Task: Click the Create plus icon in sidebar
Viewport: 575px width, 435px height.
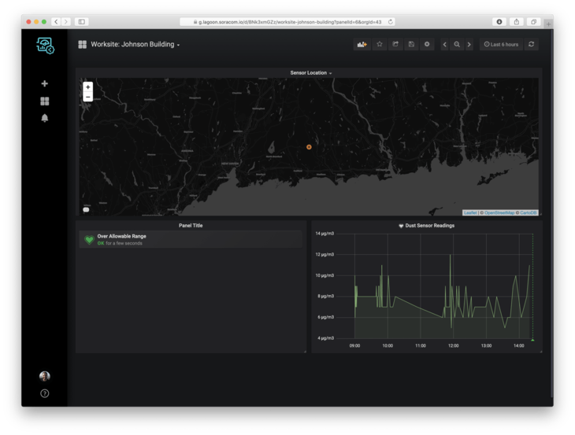Action: click(45, 83)
